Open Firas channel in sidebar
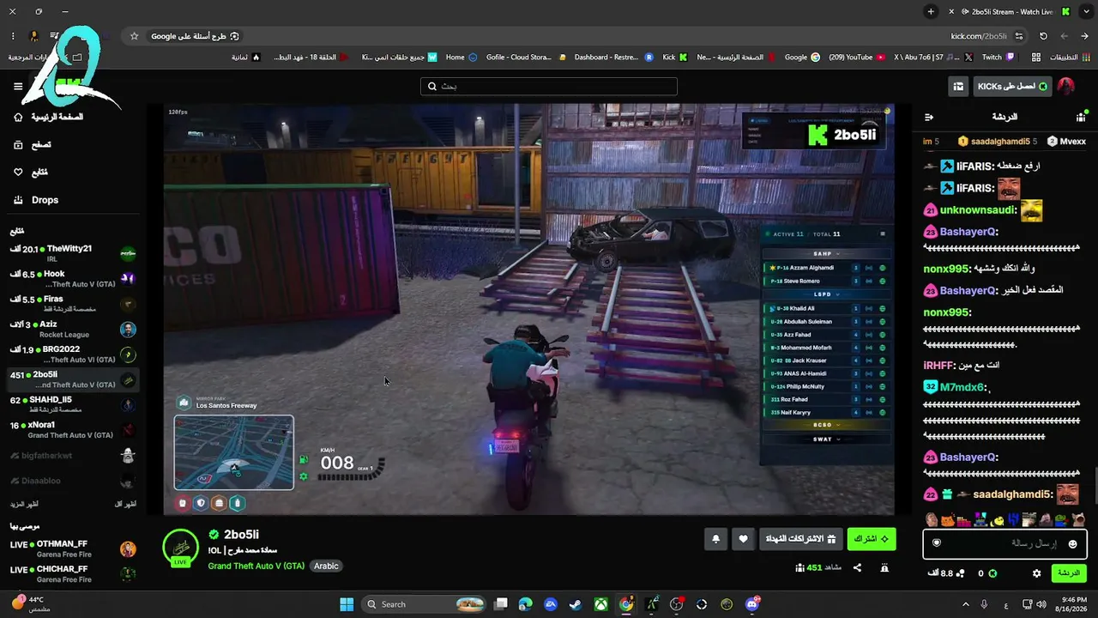 tap(73, 304)
